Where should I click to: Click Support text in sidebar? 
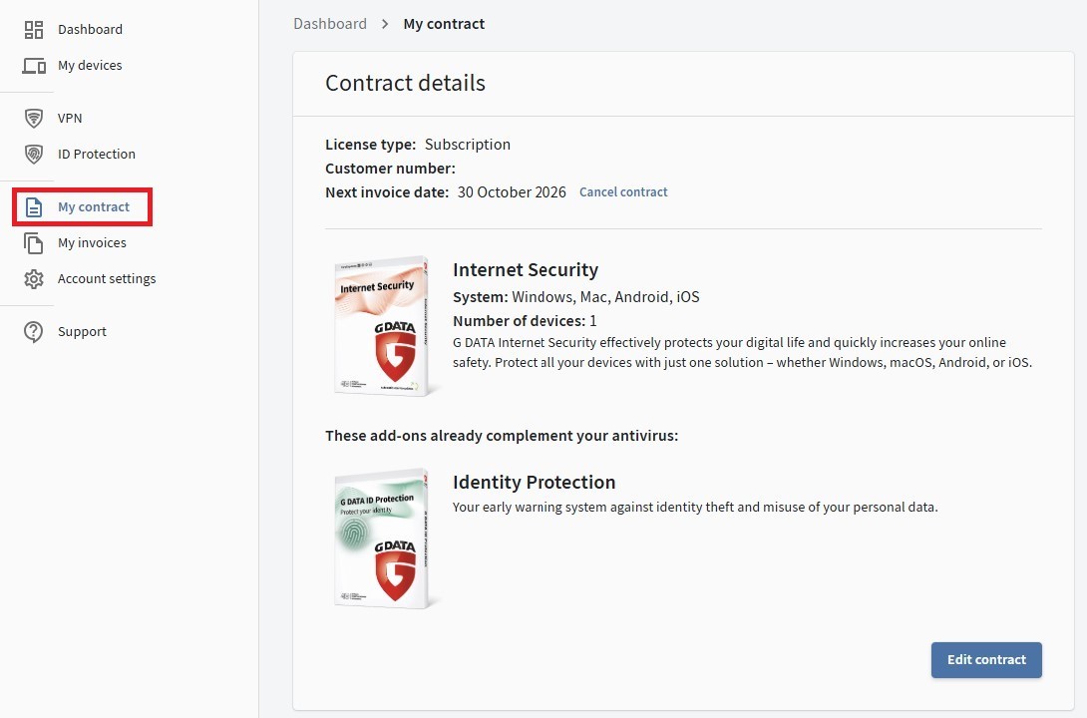click(x=82, y=332)
